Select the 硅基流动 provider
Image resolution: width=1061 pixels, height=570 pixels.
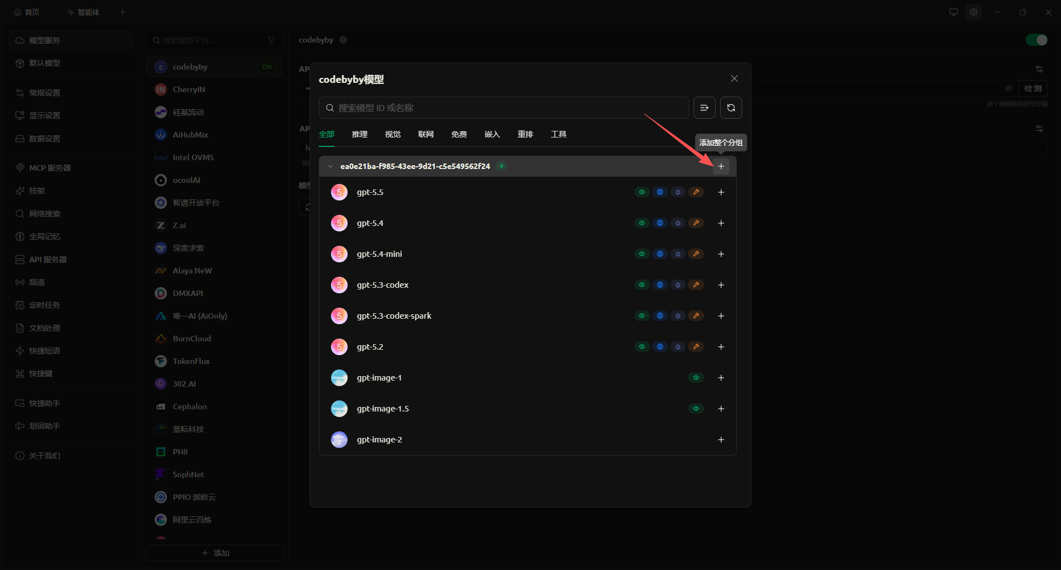pyautogui.click(x=214, y=112)
